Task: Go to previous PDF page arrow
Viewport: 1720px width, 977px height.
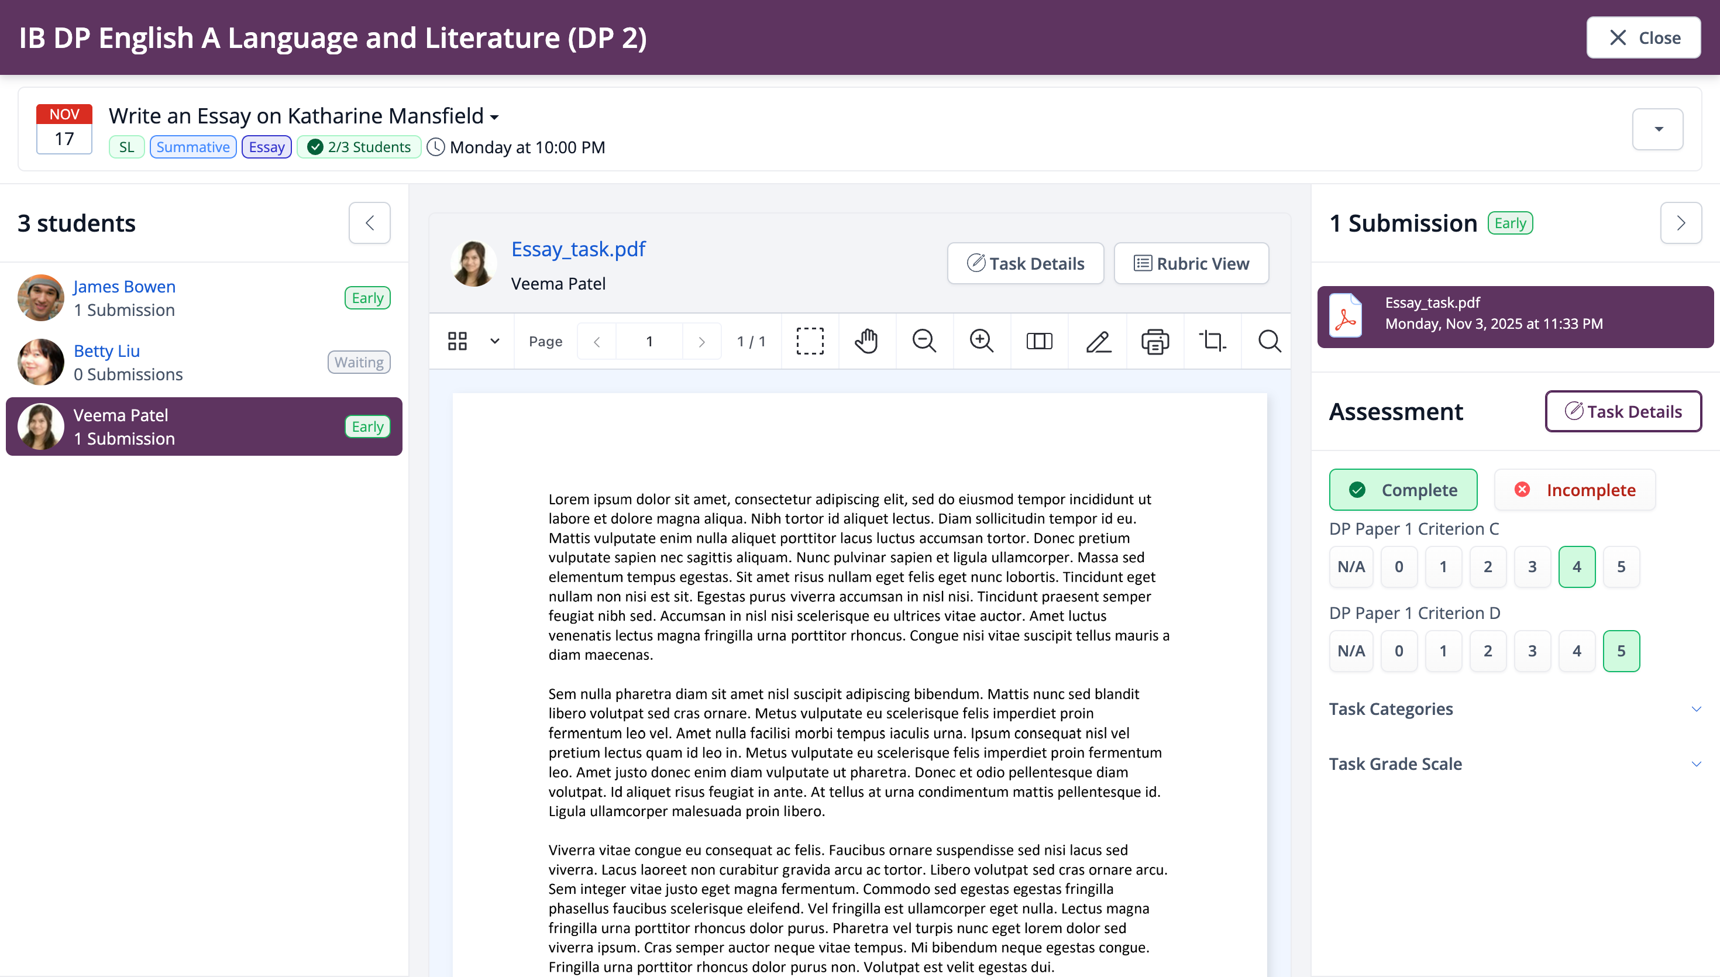Action: coord(596,342)
